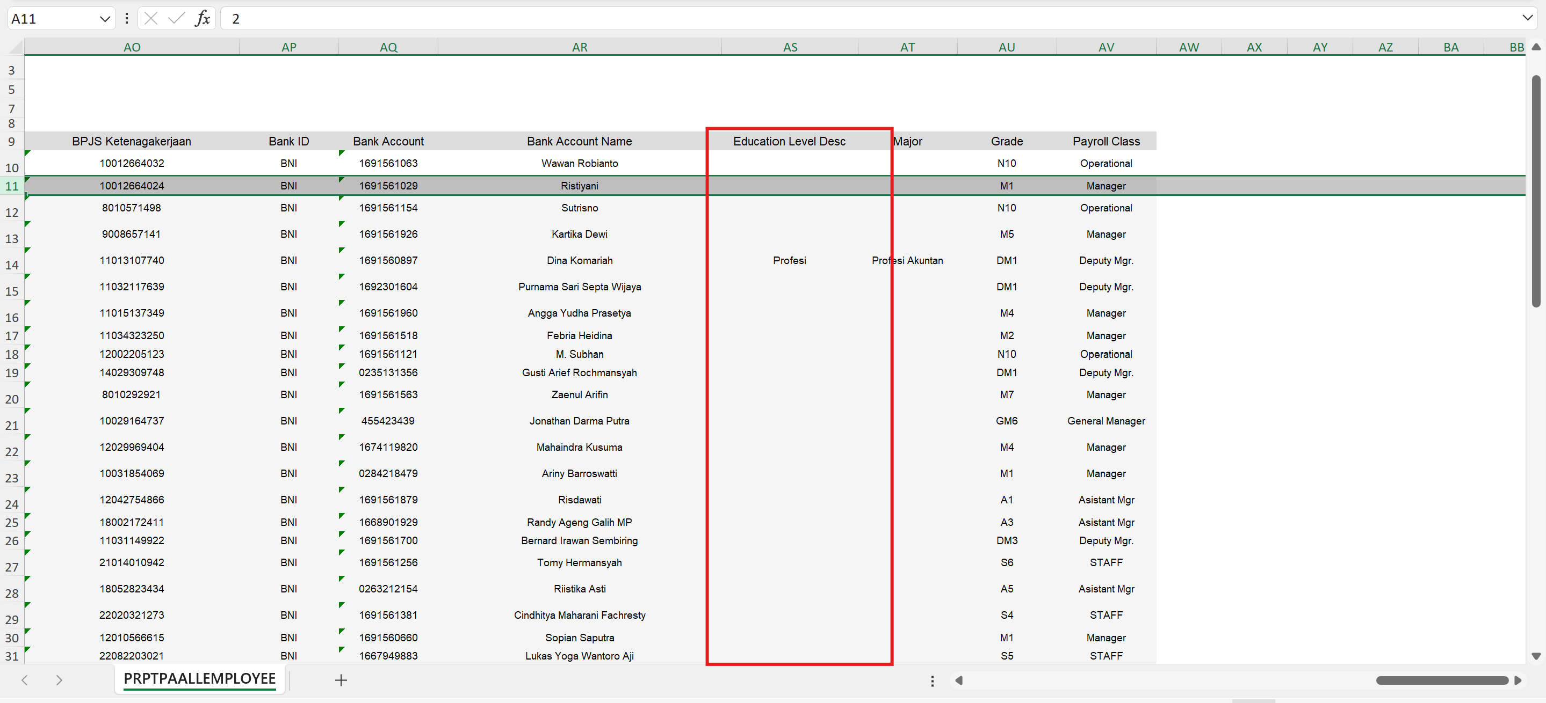Click the Insert Function fx icon
The image size is (1546, 703).
203,19
